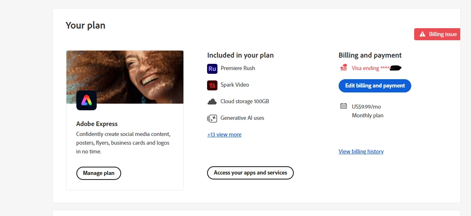Click the calendar icon beside US$9.99/mo
This screenshot has height=216, width=471.
tap(344, 106)
